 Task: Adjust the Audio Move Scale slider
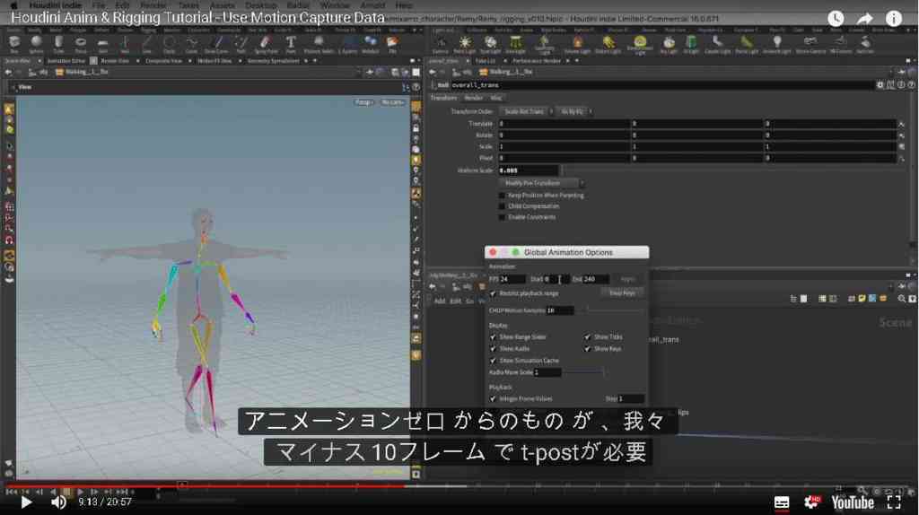(582, 372)
